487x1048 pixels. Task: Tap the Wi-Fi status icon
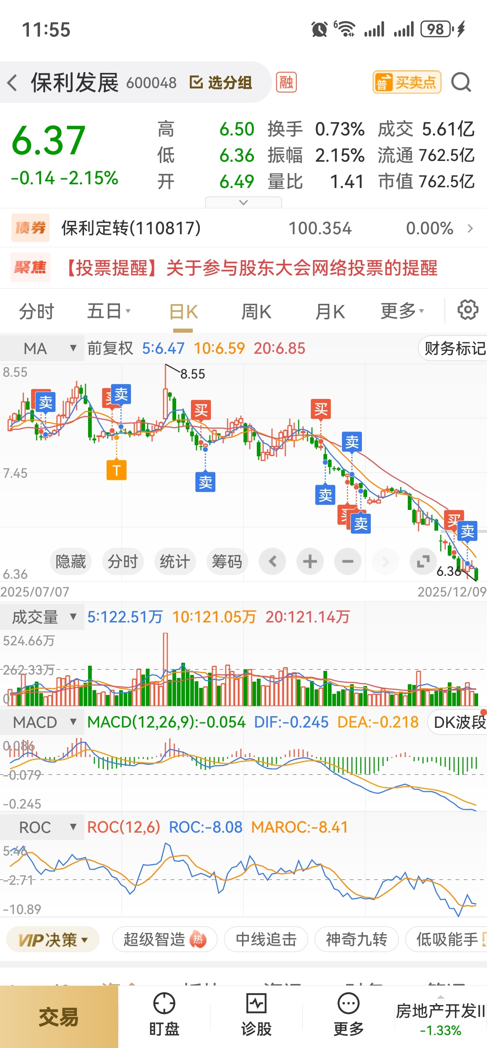coord(344,29)
